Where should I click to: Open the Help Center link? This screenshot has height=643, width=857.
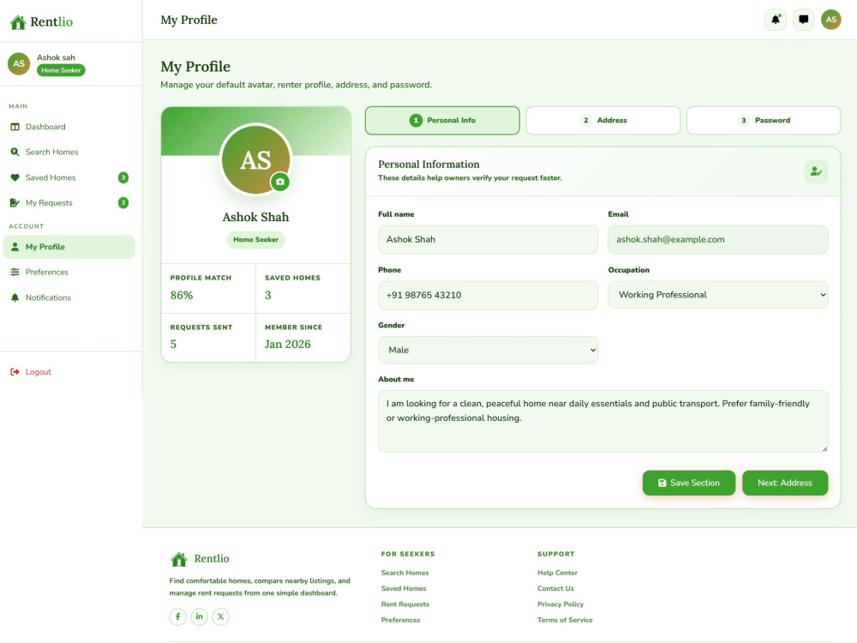pos(557,573)
